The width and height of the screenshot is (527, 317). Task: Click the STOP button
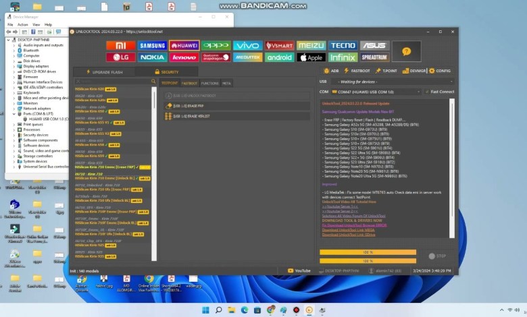(x=437, y=256)
